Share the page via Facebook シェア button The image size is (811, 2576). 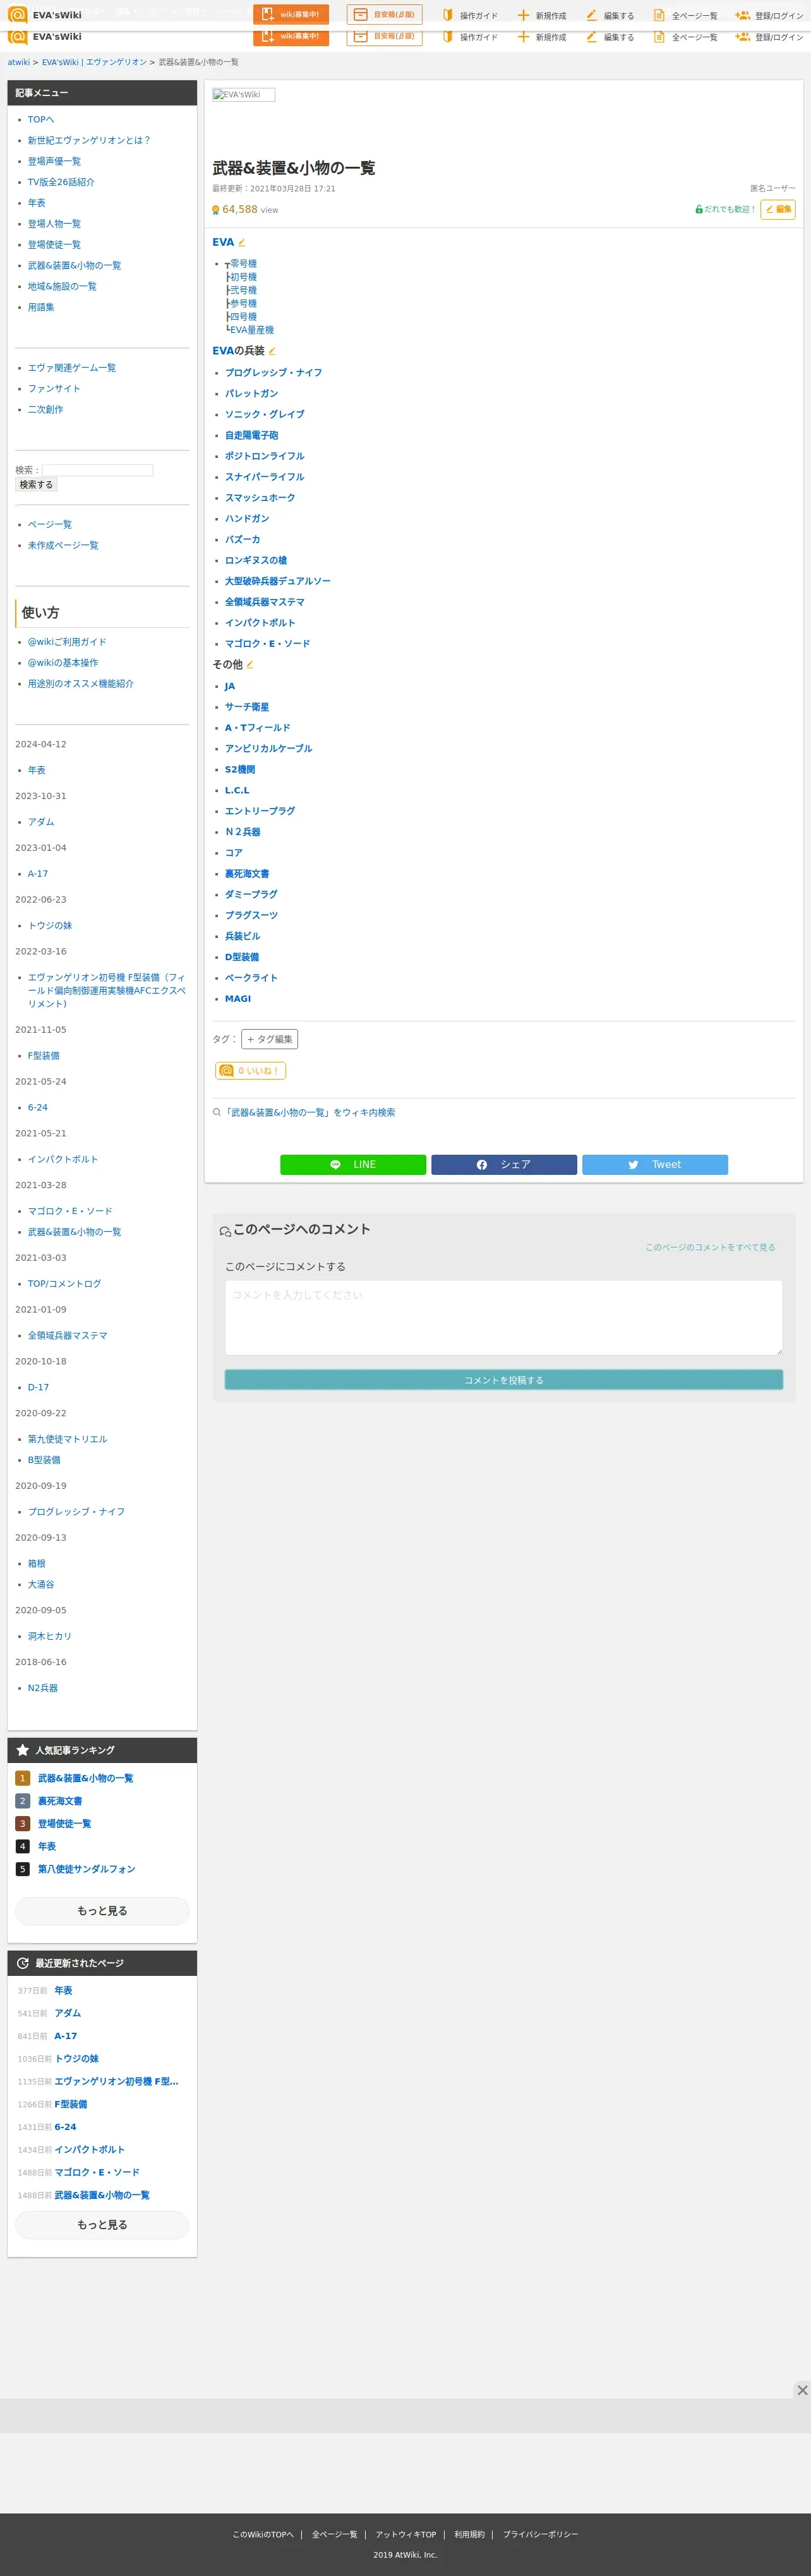pyautogui.click(x=504, y=1165)
